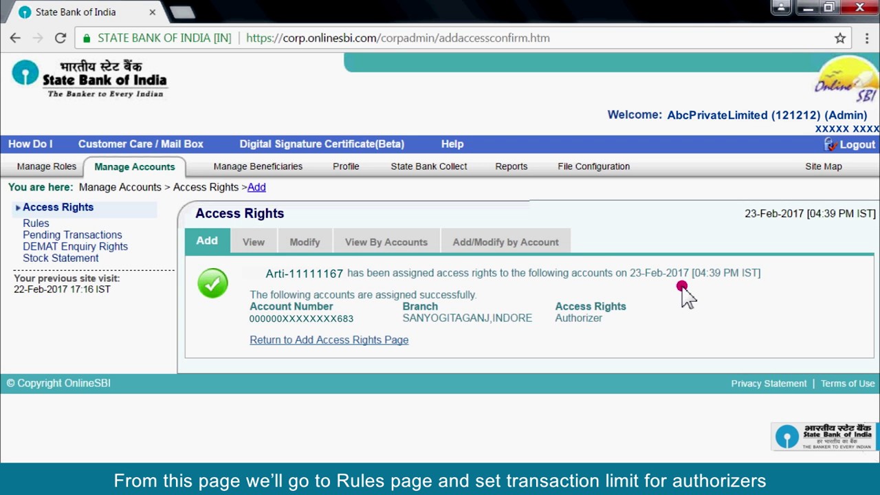Switch to the View sub-tab
The height and width of the screenshot is (495, 880).
[254, 242]
